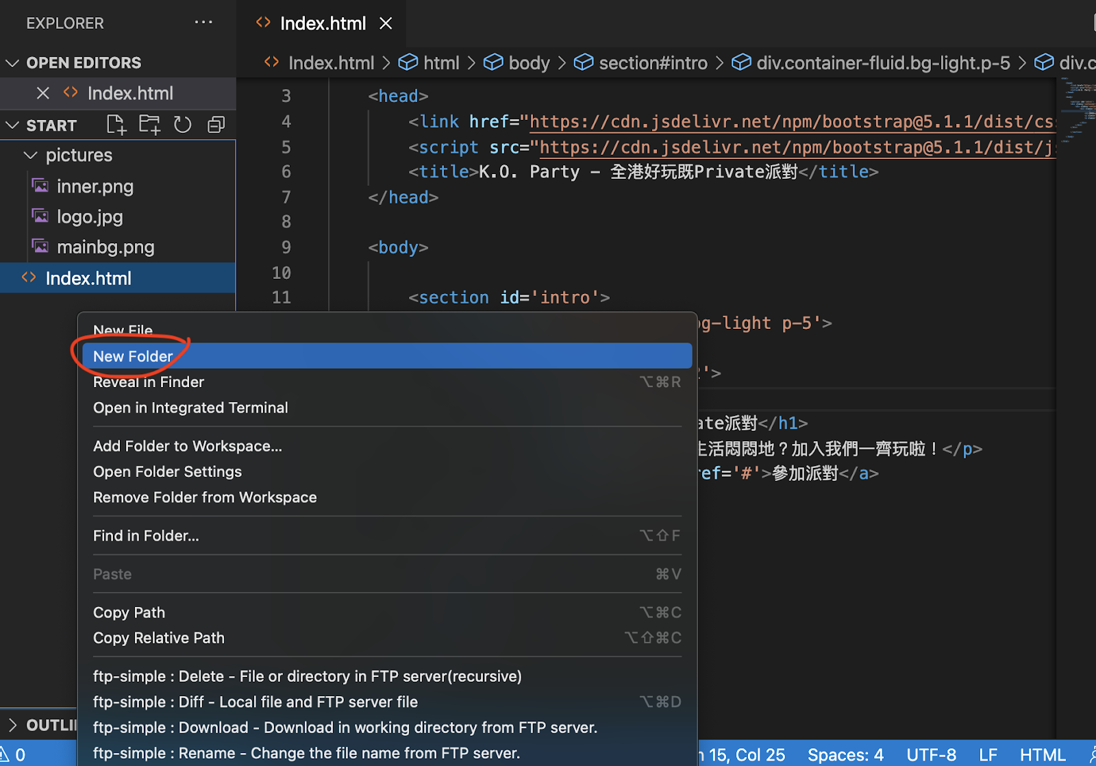Close Index.html in Open Editors list

pos(42,93)
